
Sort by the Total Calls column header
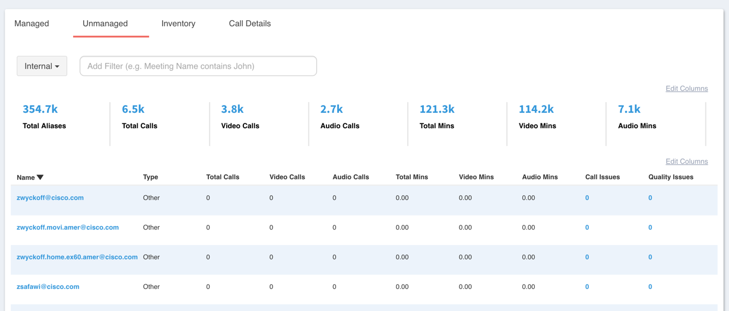(223, 177)
